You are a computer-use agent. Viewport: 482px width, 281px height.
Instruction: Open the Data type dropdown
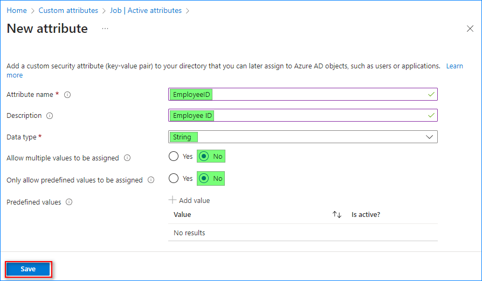click(x=303, y=137)
